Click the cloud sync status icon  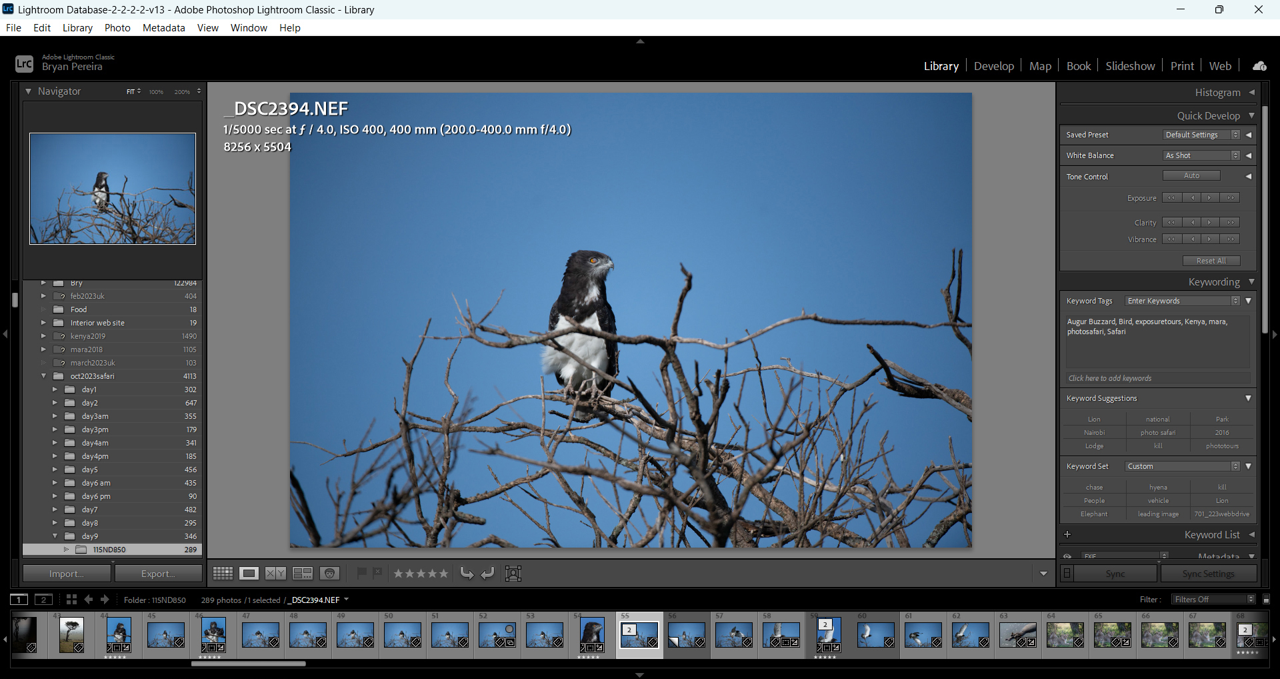pos(1259,66)
